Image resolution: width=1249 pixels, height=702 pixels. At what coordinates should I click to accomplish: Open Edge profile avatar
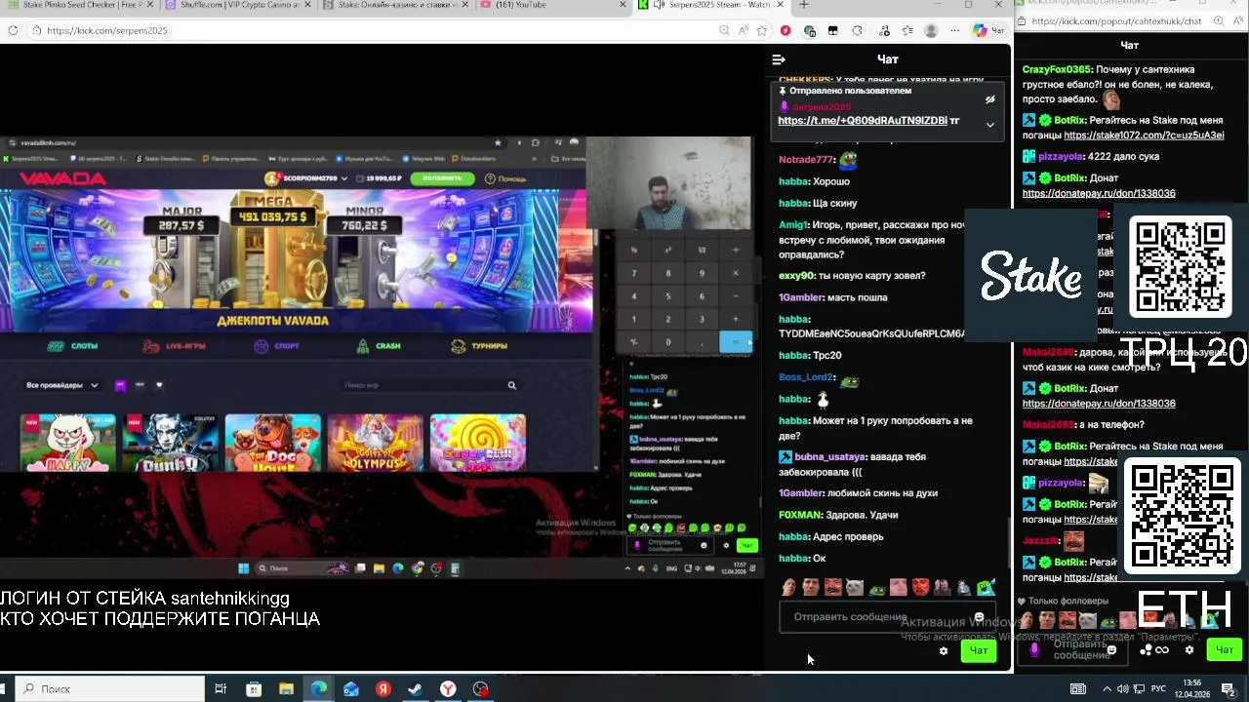(x=932, y=30)
